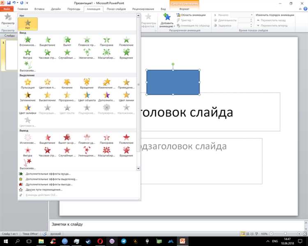Apply the purple "Дополнительный цвет" effect

[106, 97]
